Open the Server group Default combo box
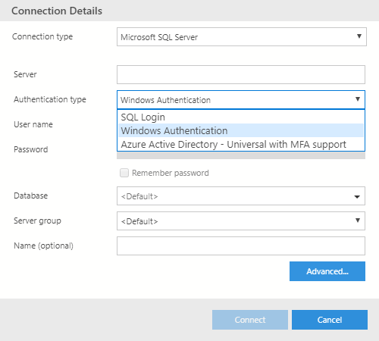Image resolution: width=379 pixels, height=341 pixels. point(241,221)
